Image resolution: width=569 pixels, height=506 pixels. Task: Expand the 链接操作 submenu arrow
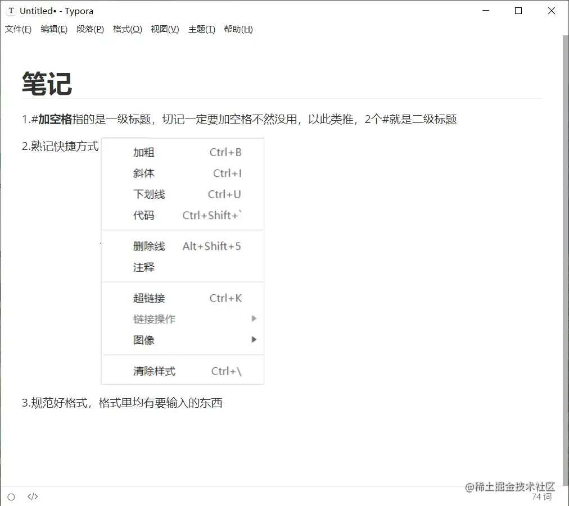[254, 318]
